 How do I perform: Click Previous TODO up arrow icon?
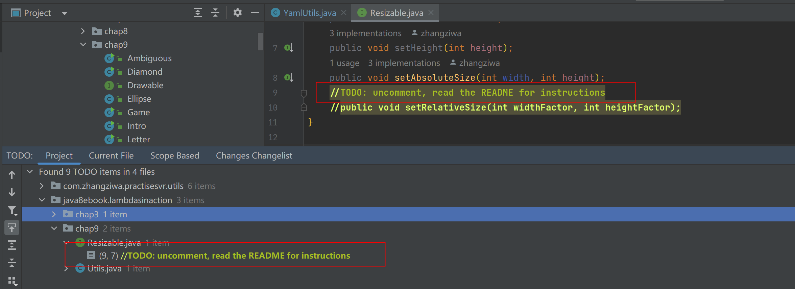point(12,175)
